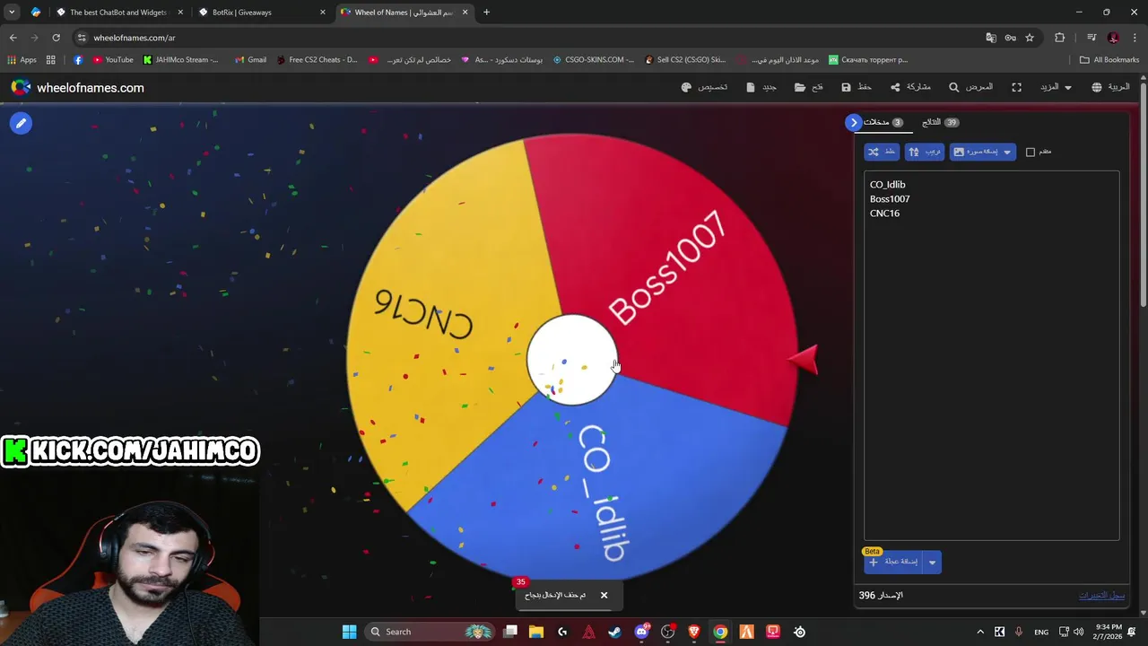
Task: Dismiss the entry removed notification
Action: pyautogui.click(x=604, y=595)
